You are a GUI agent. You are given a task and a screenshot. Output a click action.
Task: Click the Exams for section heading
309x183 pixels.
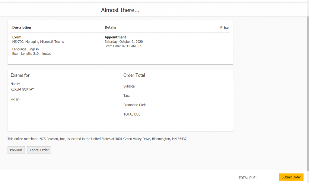(20, 75)
